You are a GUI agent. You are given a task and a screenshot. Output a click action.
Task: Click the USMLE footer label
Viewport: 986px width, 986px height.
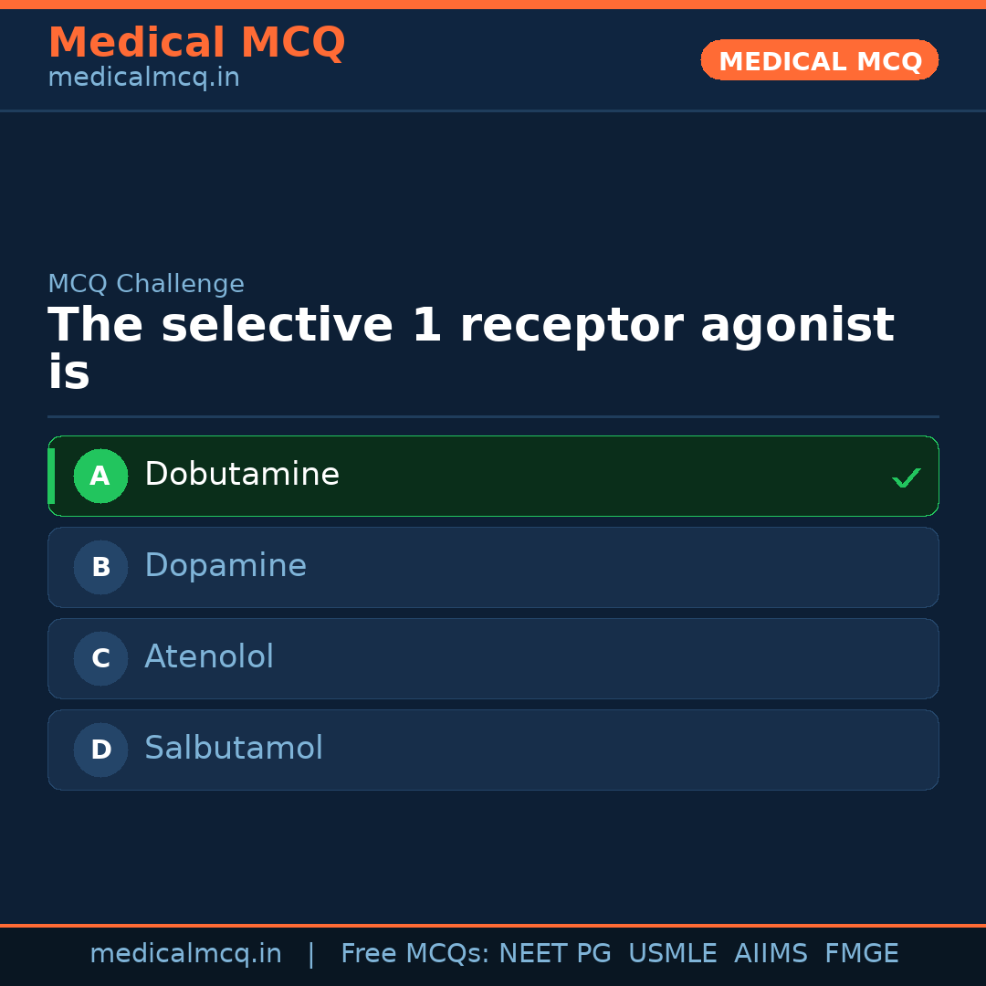tap(673, 952)
